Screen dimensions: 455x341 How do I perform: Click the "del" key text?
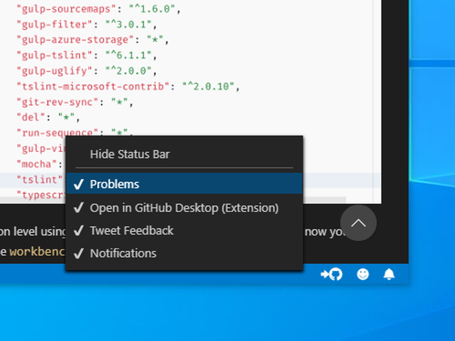pyautogui.click(x=31, y=117)
